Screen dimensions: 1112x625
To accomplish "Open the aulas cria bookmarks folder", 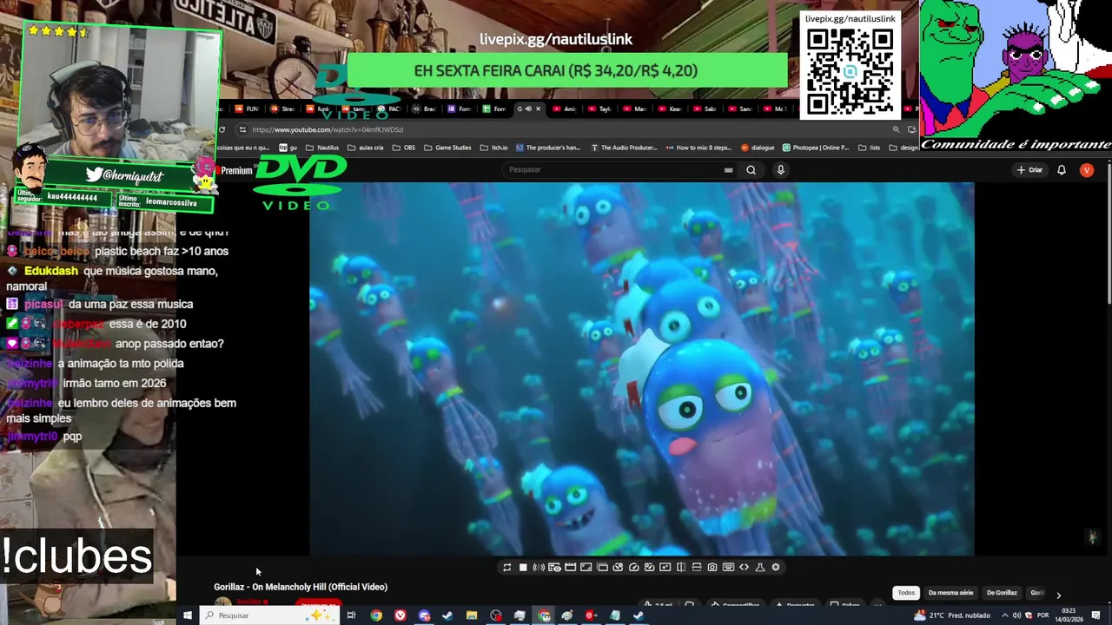I will tap(366, 148).
